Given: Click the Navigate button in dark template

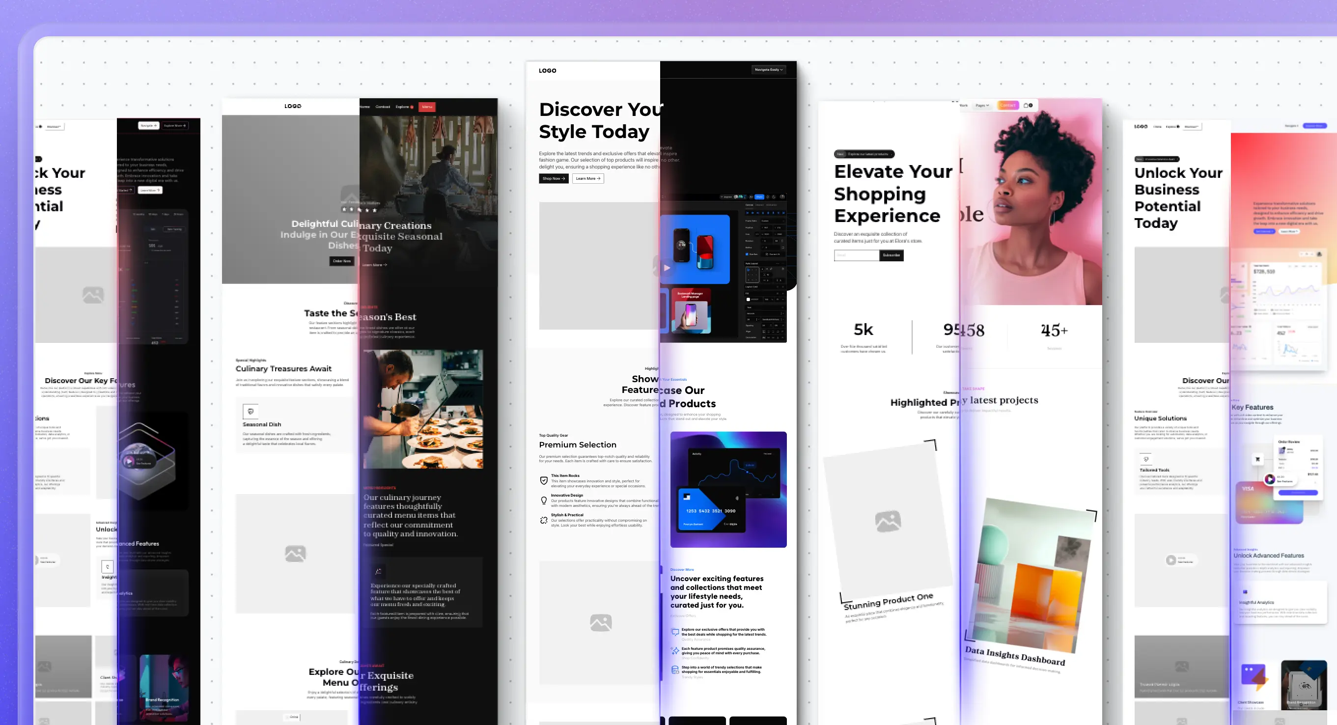Looking at the screenshot, I should 148,126.
